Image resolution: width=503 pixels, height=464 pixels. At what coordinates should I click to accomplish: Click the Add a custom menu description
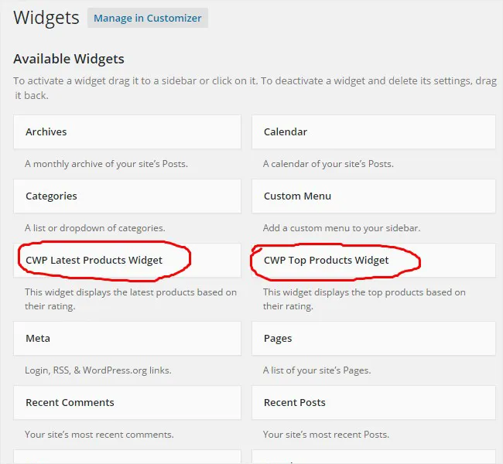point(341,228)
